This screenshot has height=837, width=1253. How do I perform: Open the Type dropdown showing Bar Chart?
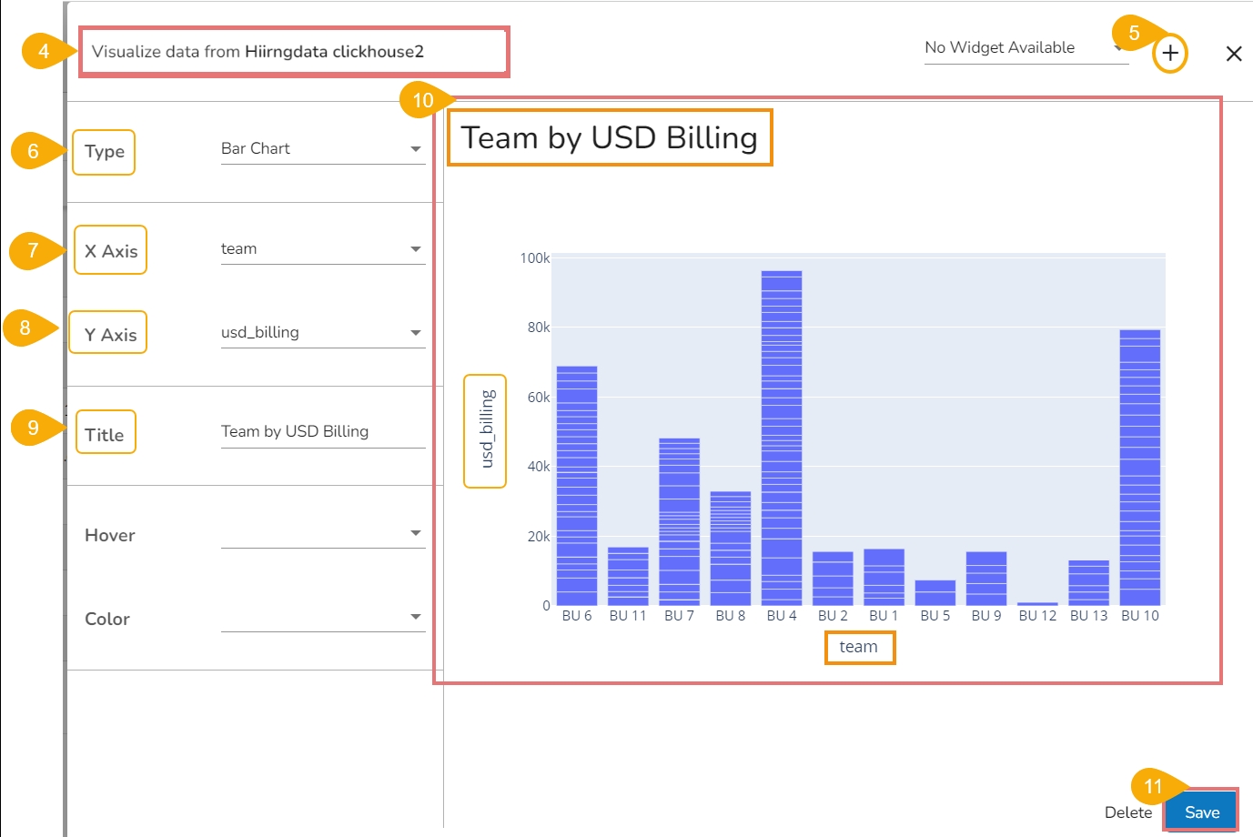pyautogui.click(x=322, y=149)
